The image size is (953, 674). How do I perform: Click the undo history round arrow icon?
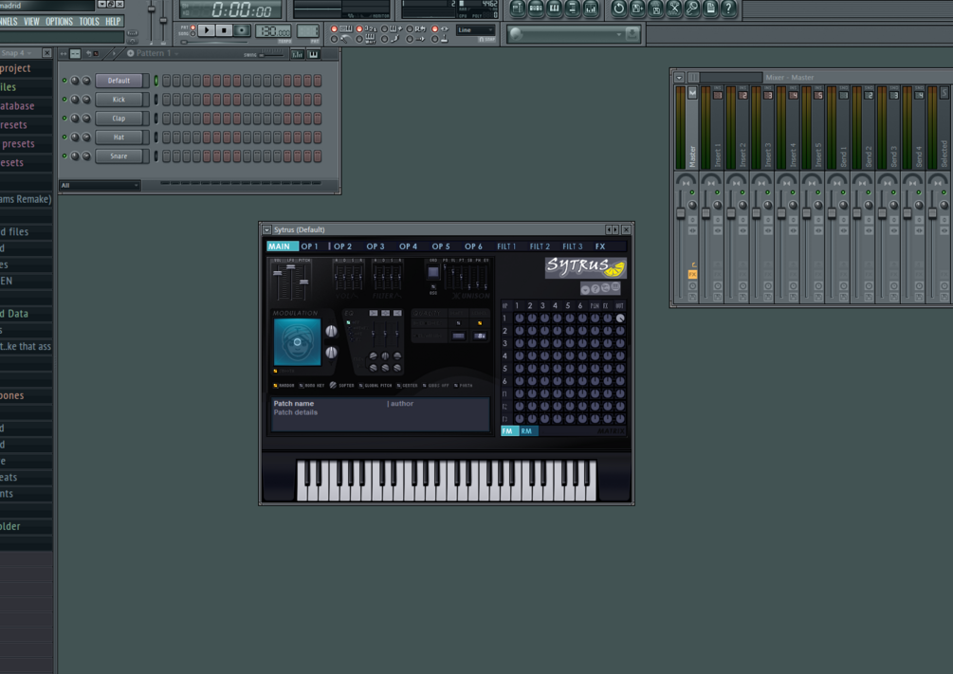pyautogui.click(x=618, y=9)
